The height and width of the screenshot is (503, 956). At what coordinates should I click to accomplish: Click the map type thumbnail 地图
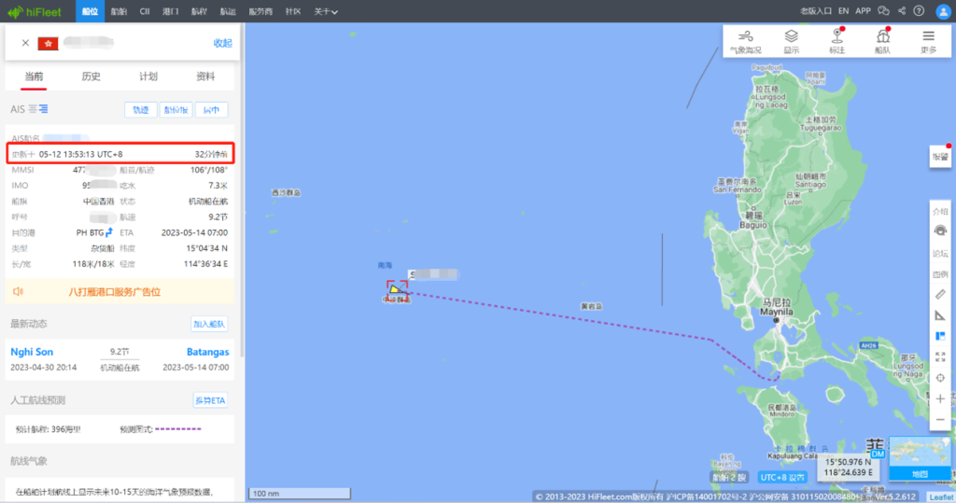920,458
